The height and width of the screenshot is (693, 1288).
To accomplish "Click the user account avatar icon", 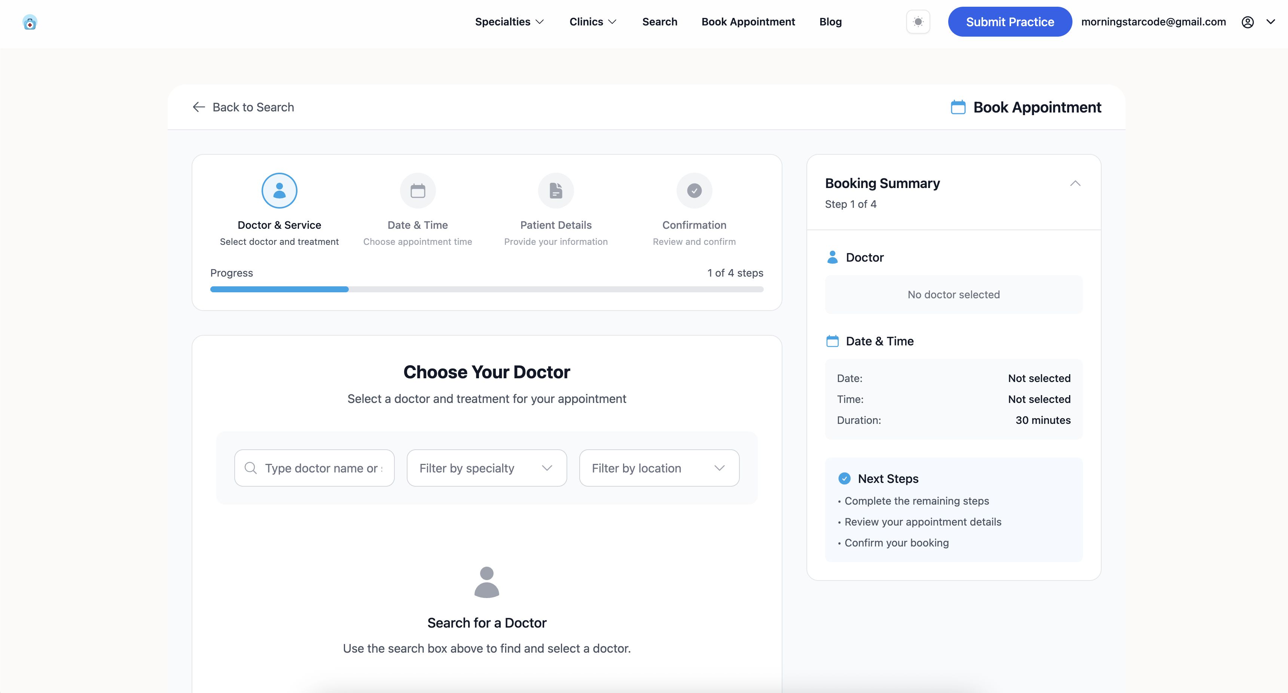I will (x=1248, y=22).
